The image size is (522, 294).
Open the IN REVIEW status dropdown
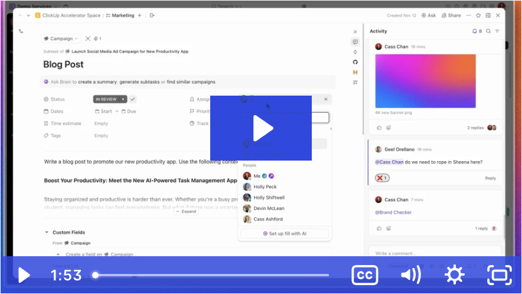(x=106, y=99)
